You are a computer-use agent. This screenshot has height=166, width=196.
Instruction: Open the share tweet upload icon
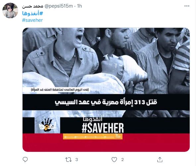tap(160, 159)
